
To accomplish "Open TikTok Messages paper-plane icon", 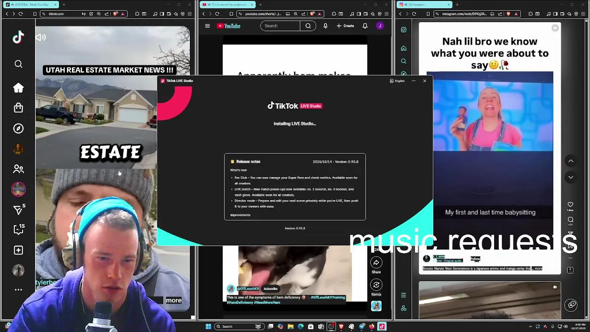I will coord(18,210).
